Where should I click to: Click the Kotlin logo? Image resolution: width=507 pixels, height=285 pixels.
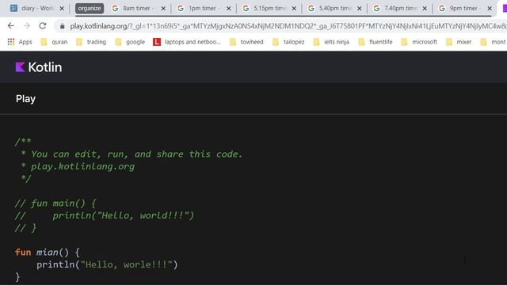(x=39, y=67)
